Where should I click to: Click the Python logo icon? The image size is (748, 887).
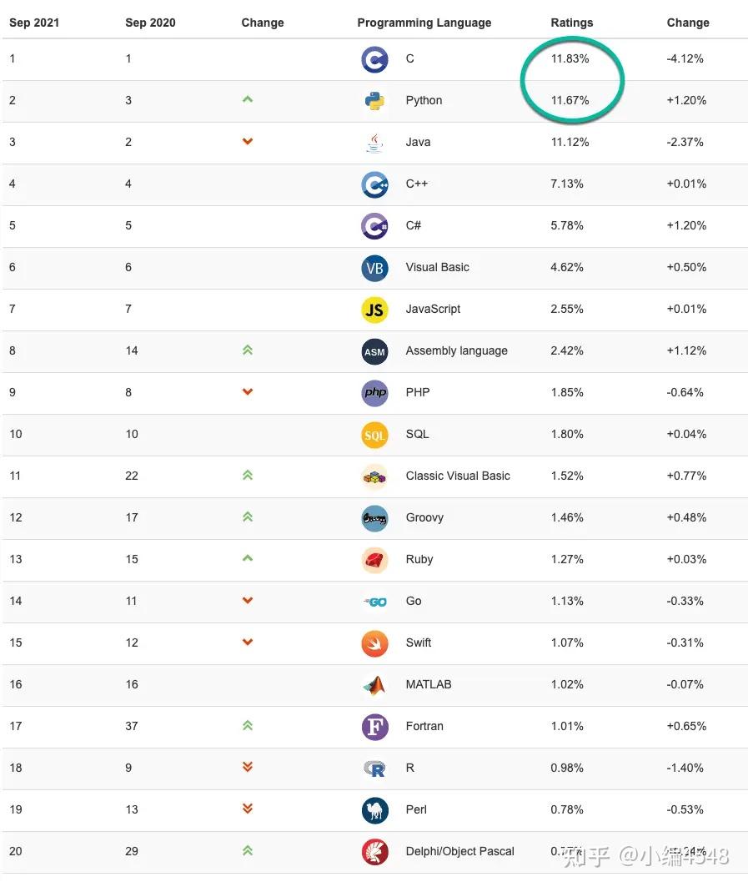point(374,101)
